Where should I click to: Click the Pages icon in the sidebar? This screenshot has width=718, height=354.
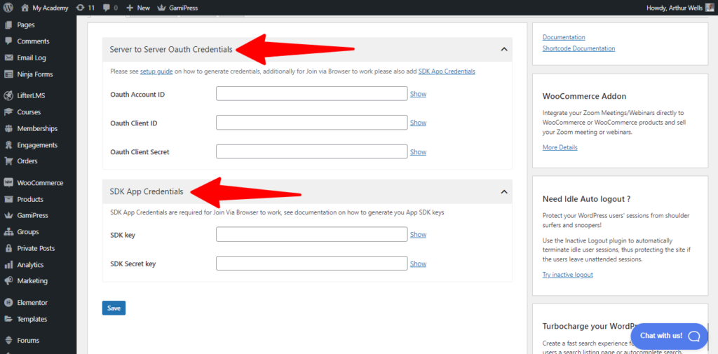pyautogui.click(x=8, y=25)
